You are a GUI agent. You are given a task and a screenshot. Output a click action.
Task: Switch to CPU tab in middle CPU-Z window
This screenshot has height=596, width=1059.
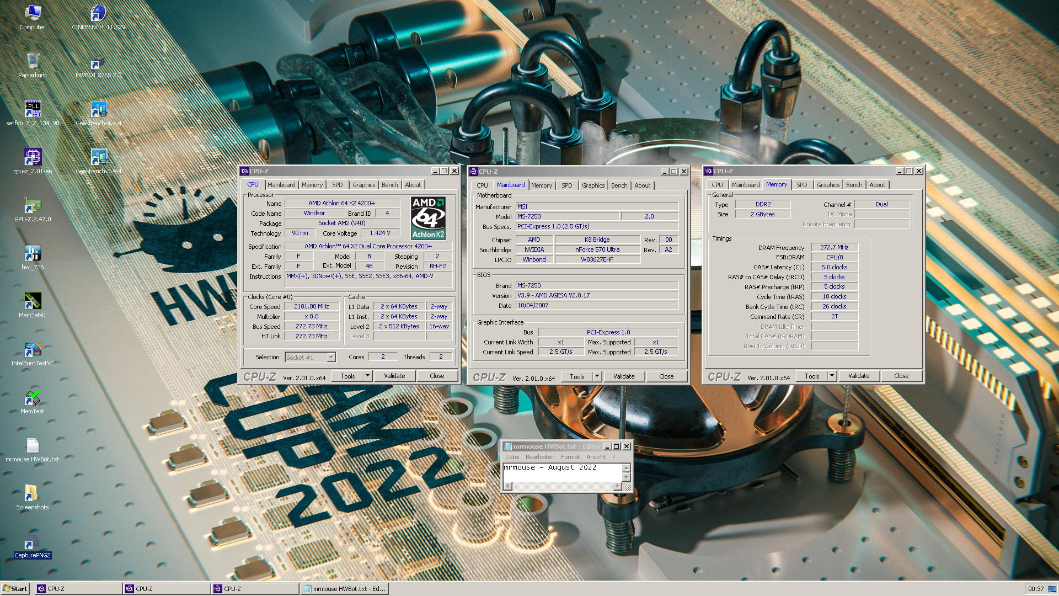pos(482,185)
